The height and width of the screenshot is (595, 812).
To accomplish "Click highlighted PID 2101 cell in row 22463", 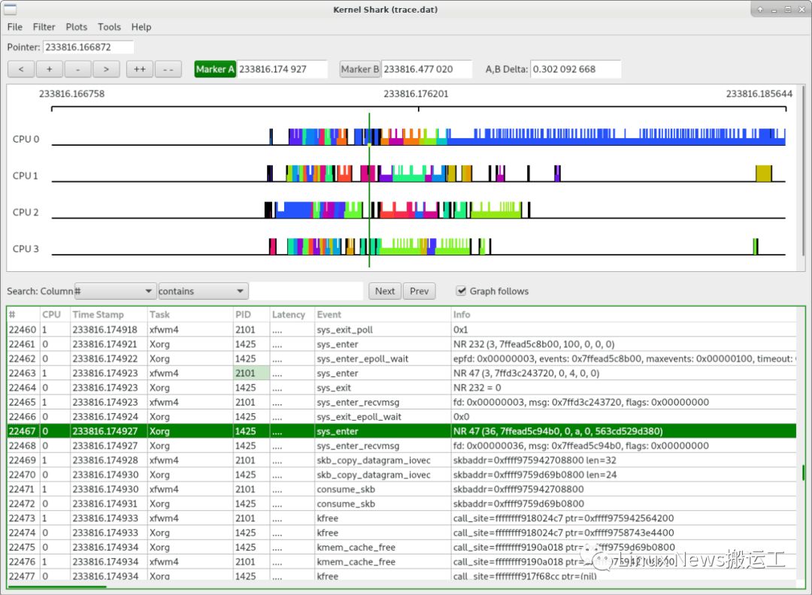I will click(251, 373).
